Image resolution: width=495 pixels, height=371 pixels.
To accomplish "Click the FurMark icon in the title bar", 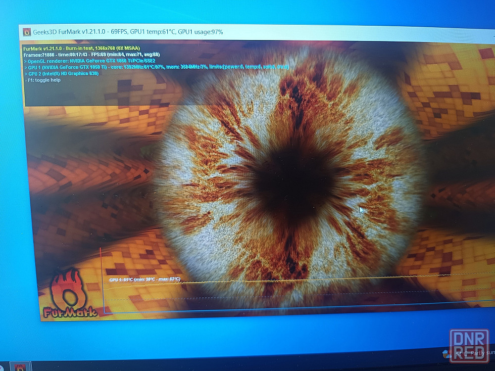I will click(x=27, y=32).
